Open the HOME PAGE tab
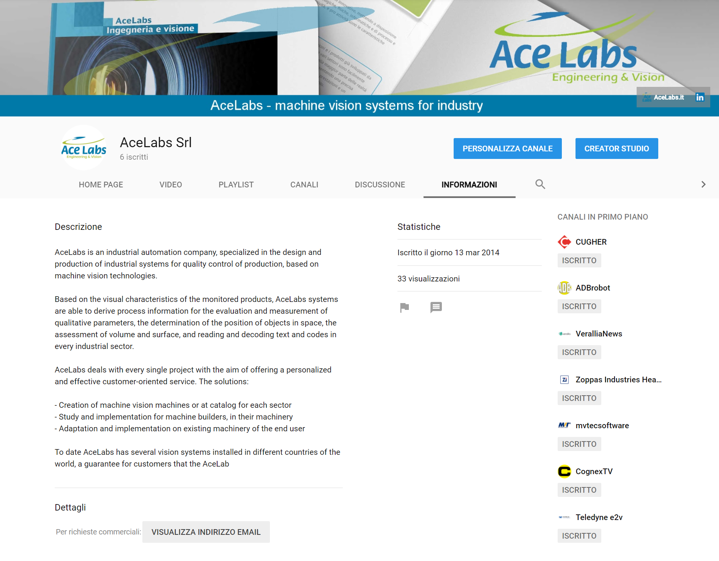 [101, 185]
